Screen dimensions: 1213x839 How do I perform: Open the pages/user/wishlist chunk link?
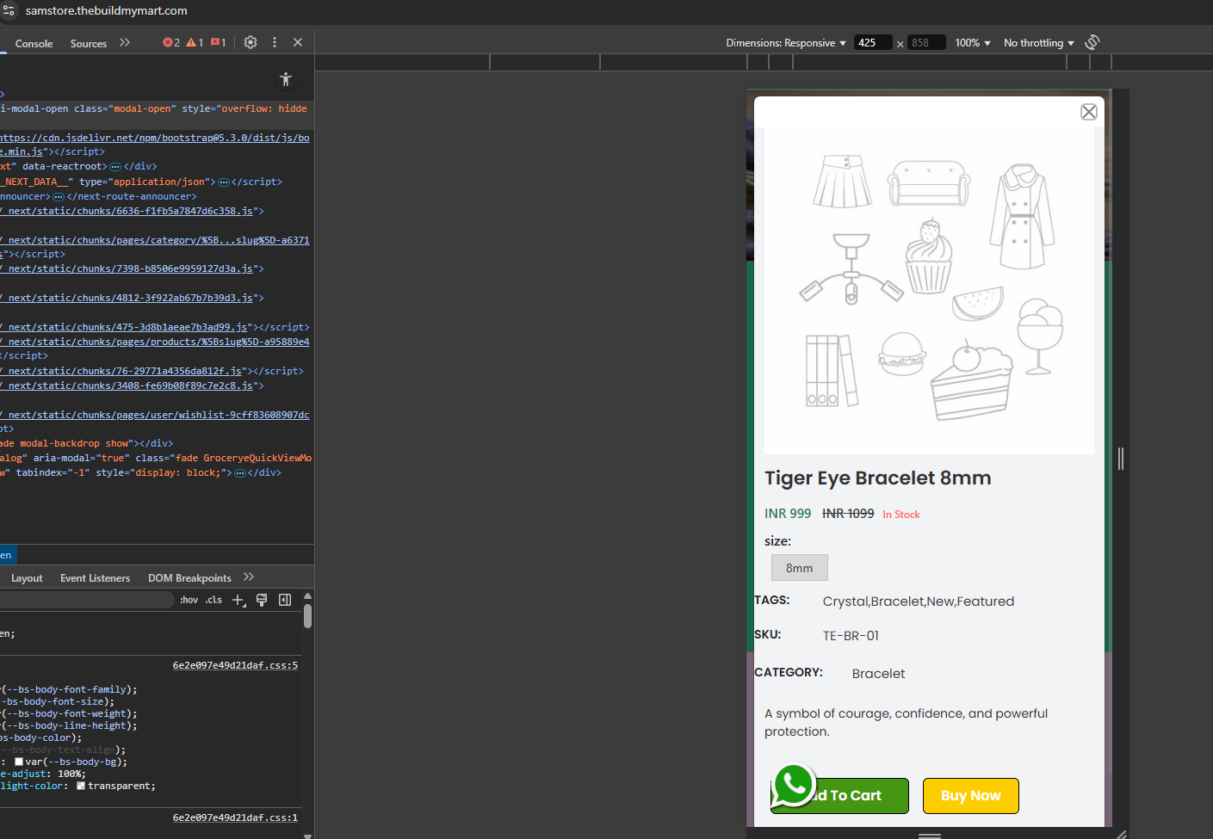click(x=155, y=415)
